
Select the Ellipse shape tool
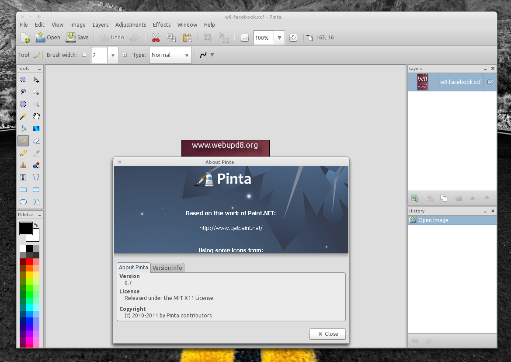pos(23,202)
